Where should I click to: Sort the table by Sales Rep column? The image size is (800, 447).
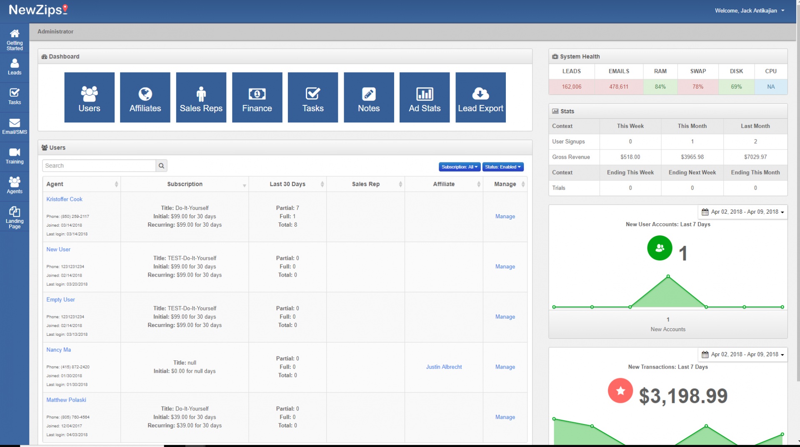pyautogui.click(x=365, y=184)
